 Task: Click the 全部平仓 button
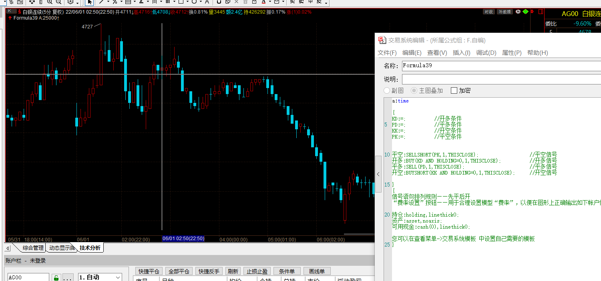coord(179,271)
